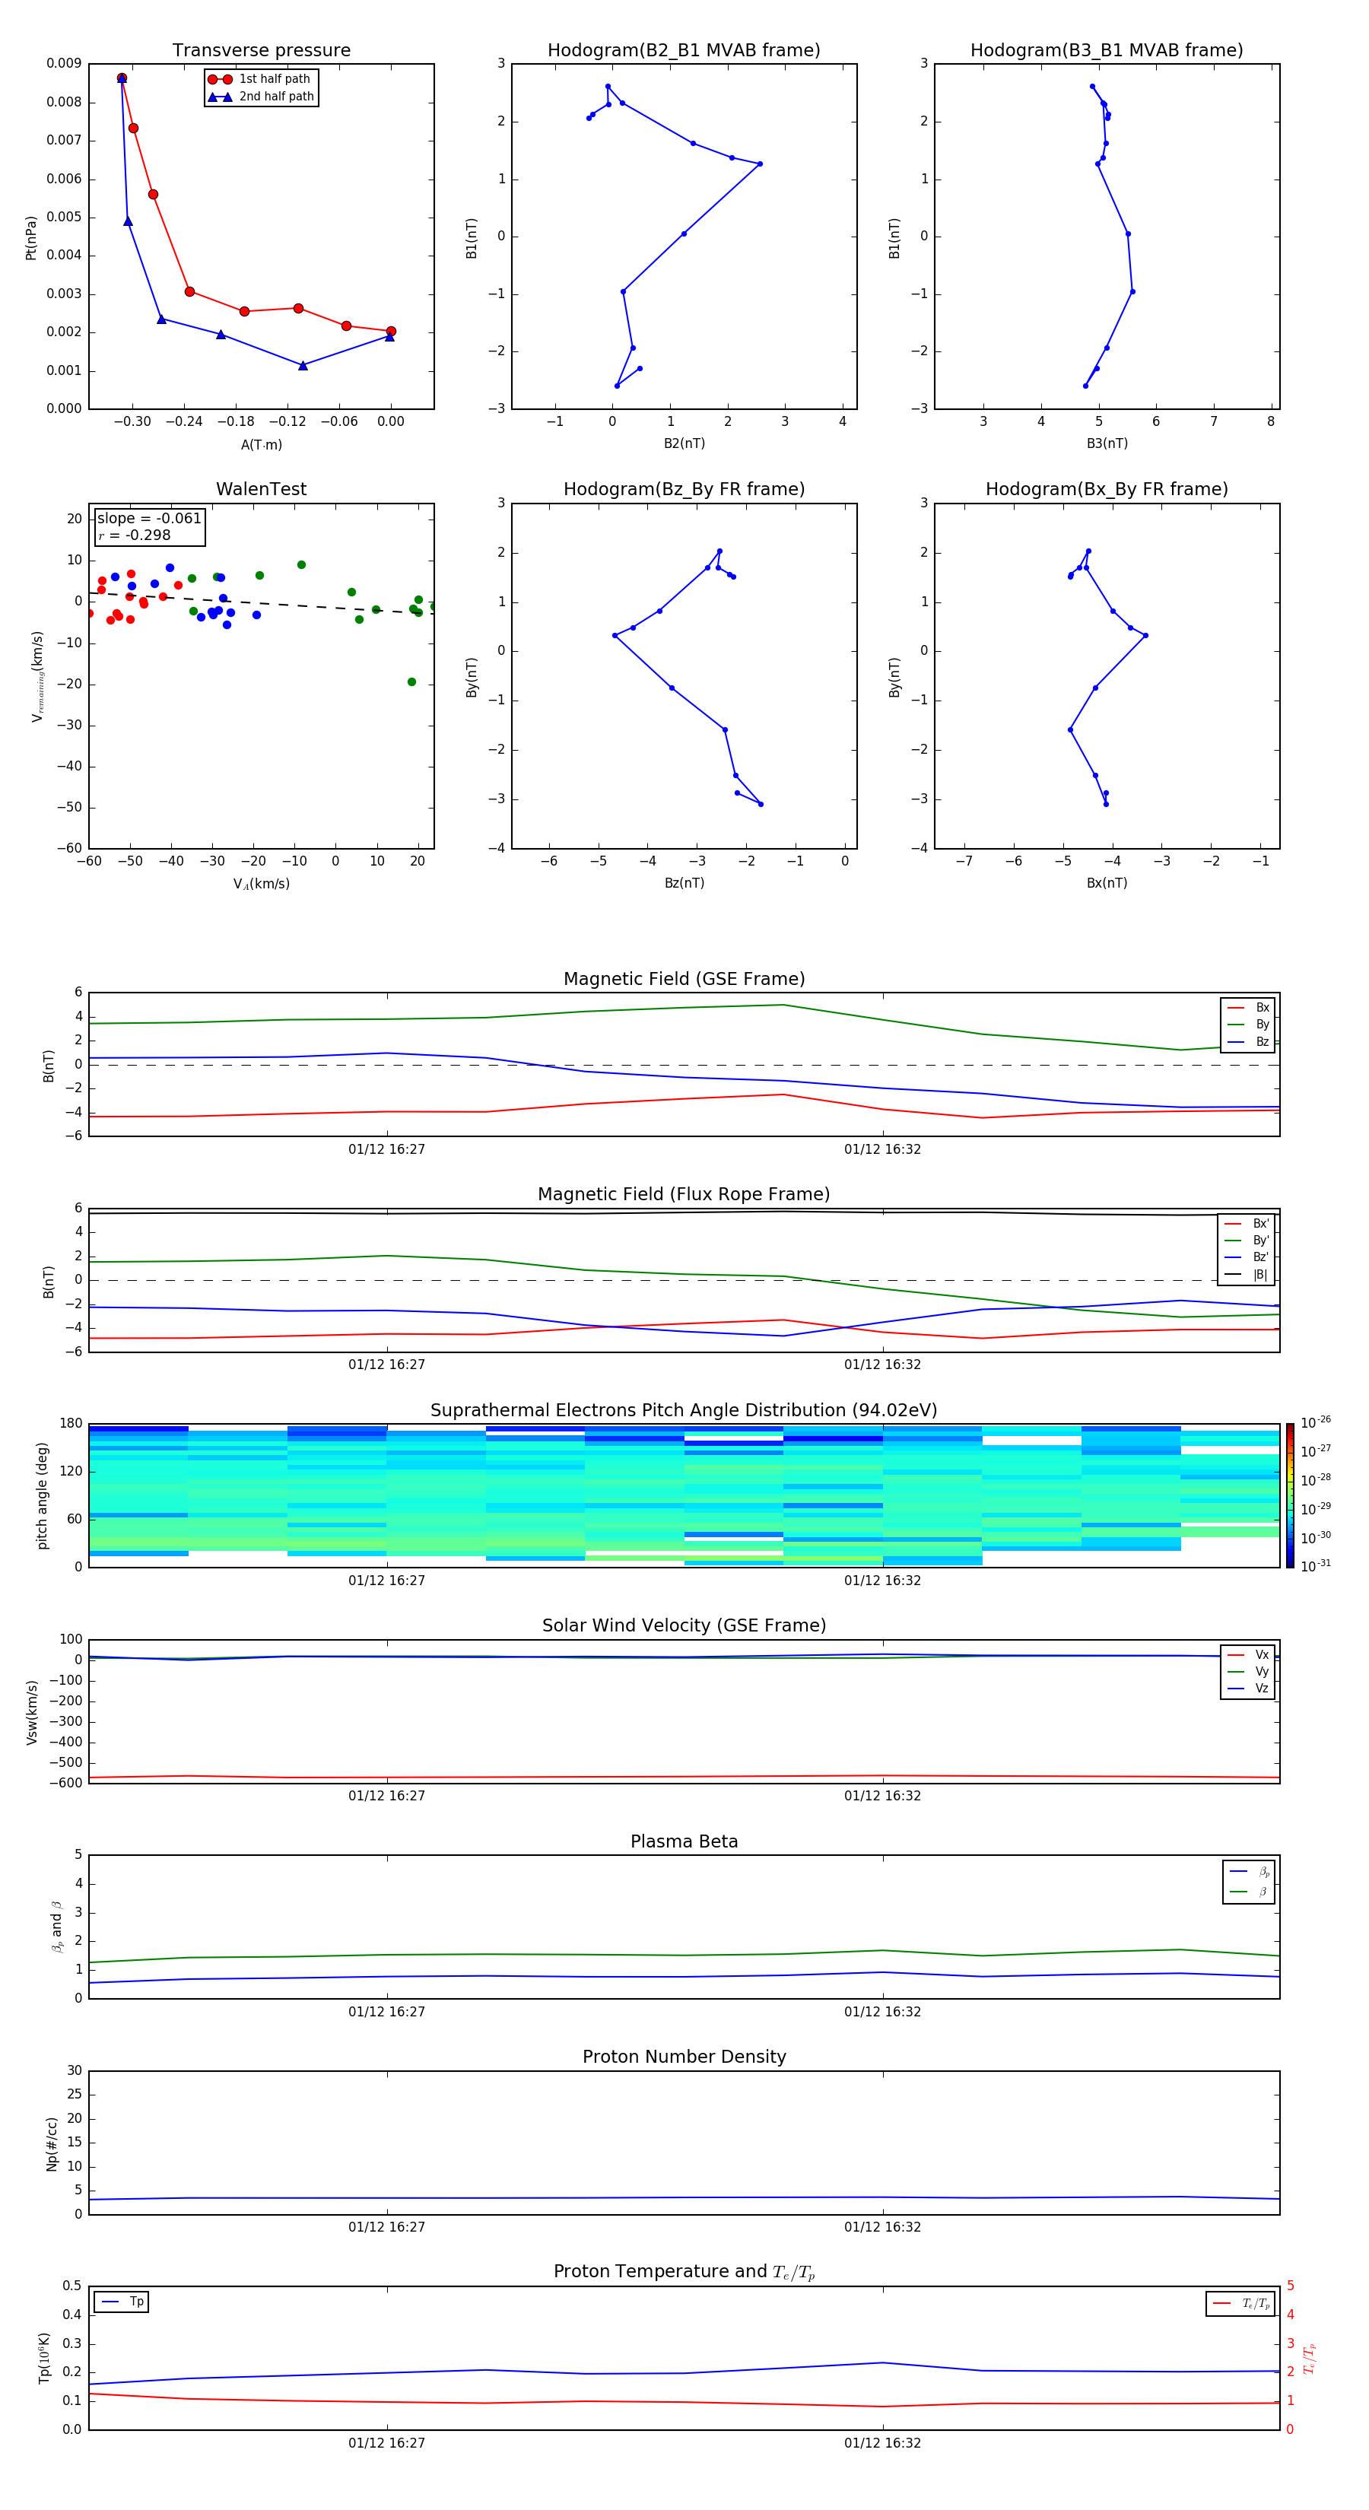Click the 'WalenTest' plot title

(x=261, y=489)
